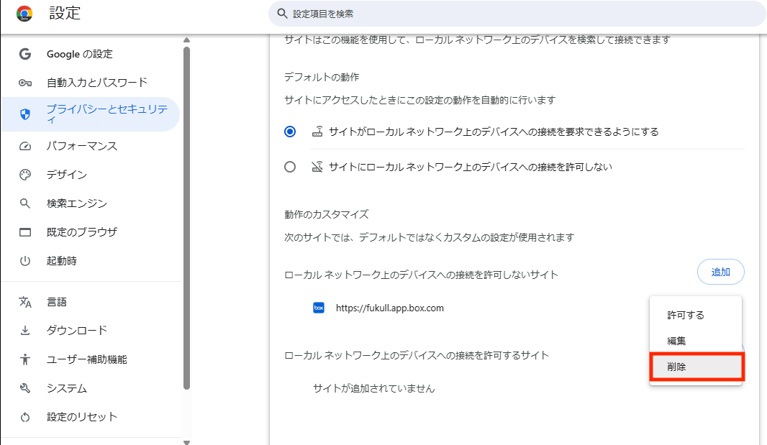Open 設定のリセット in the sidebar
This screenshot has height=445, width=767.
coord(82,417)
